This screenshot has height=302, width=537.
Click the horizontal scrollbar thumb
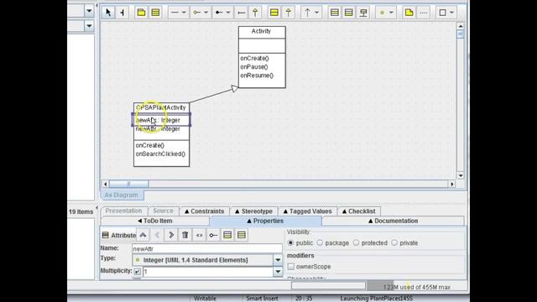point(128,184)
